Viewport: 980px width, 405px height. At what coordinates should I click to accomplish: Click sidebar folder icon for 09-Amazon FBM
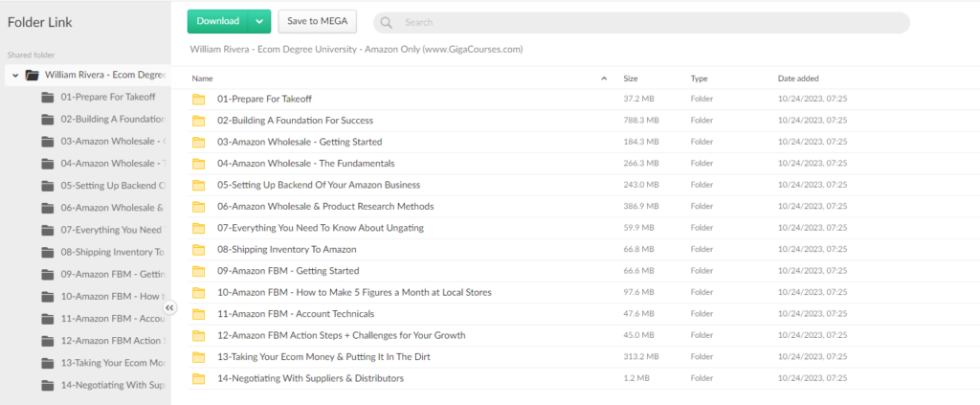[48, 274]
